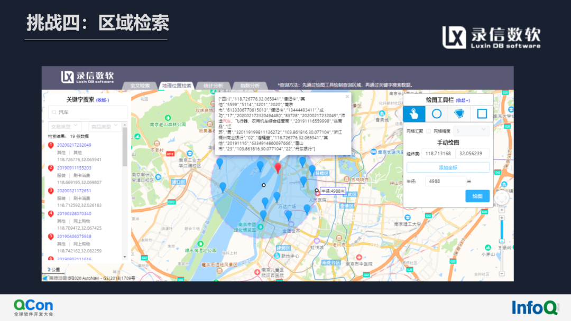Screen dimensions: 571x321
Task: Click the keyword search field containing 汽车
Action: click(x=88, y=112)
